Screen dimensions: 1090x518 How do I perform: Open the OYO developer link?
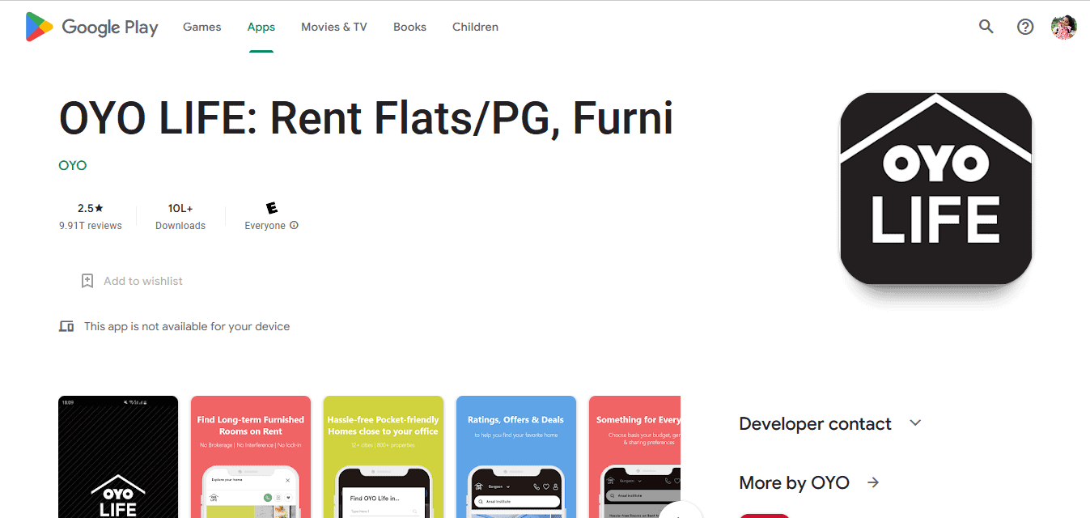(73, 165)
